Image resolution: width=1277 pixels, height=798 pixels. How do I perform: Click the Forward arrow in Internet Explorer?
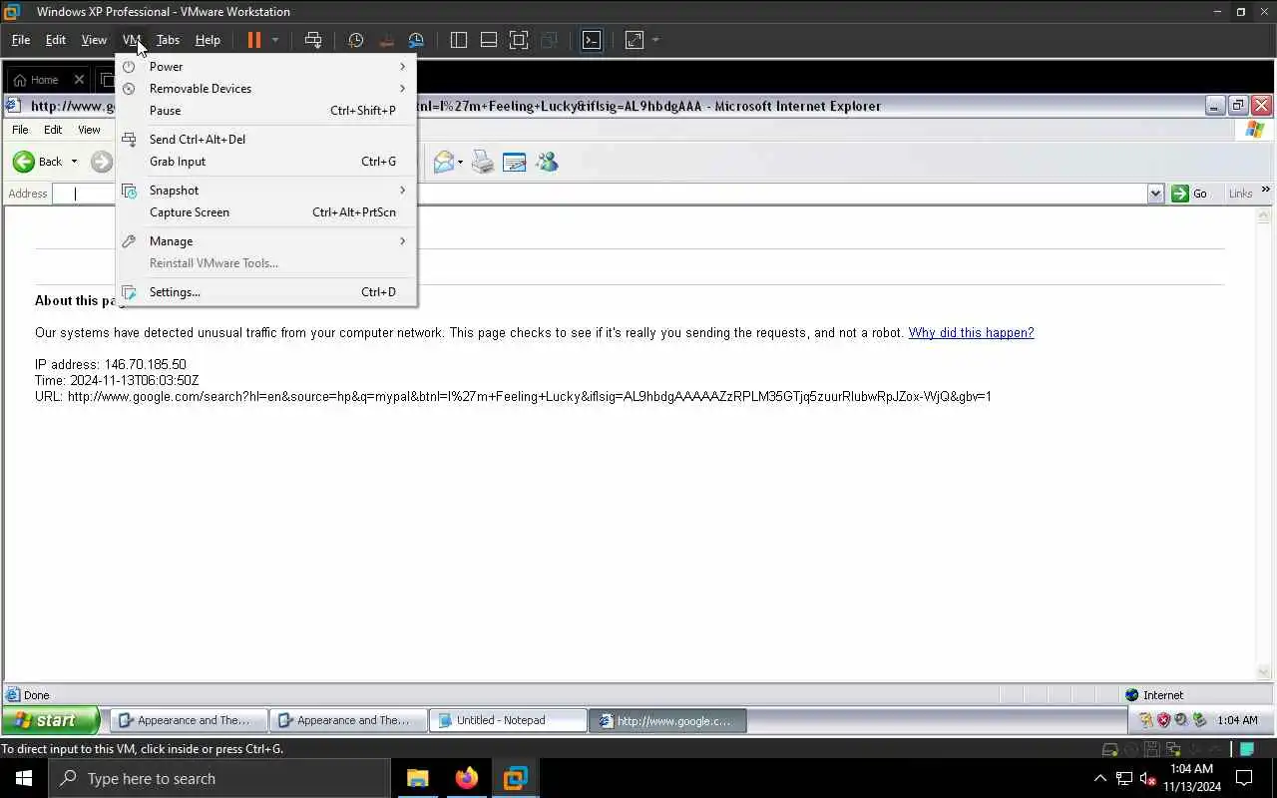click(101, 162)
